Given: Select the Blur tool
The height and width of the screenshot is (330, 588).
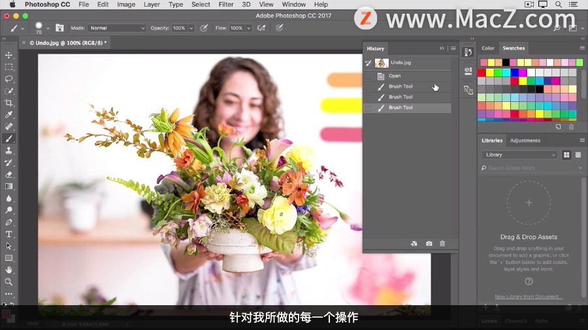Looking at the screenshot, I should click(8, 199).
